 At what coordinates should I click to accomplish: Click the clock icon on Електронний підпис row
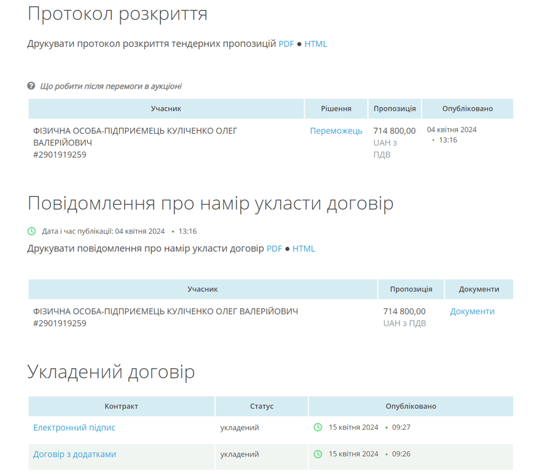click(318, 427)
